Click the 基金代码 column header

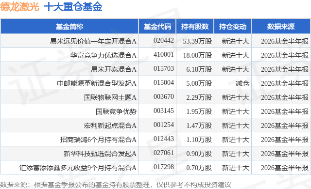(x=157, y=27)
